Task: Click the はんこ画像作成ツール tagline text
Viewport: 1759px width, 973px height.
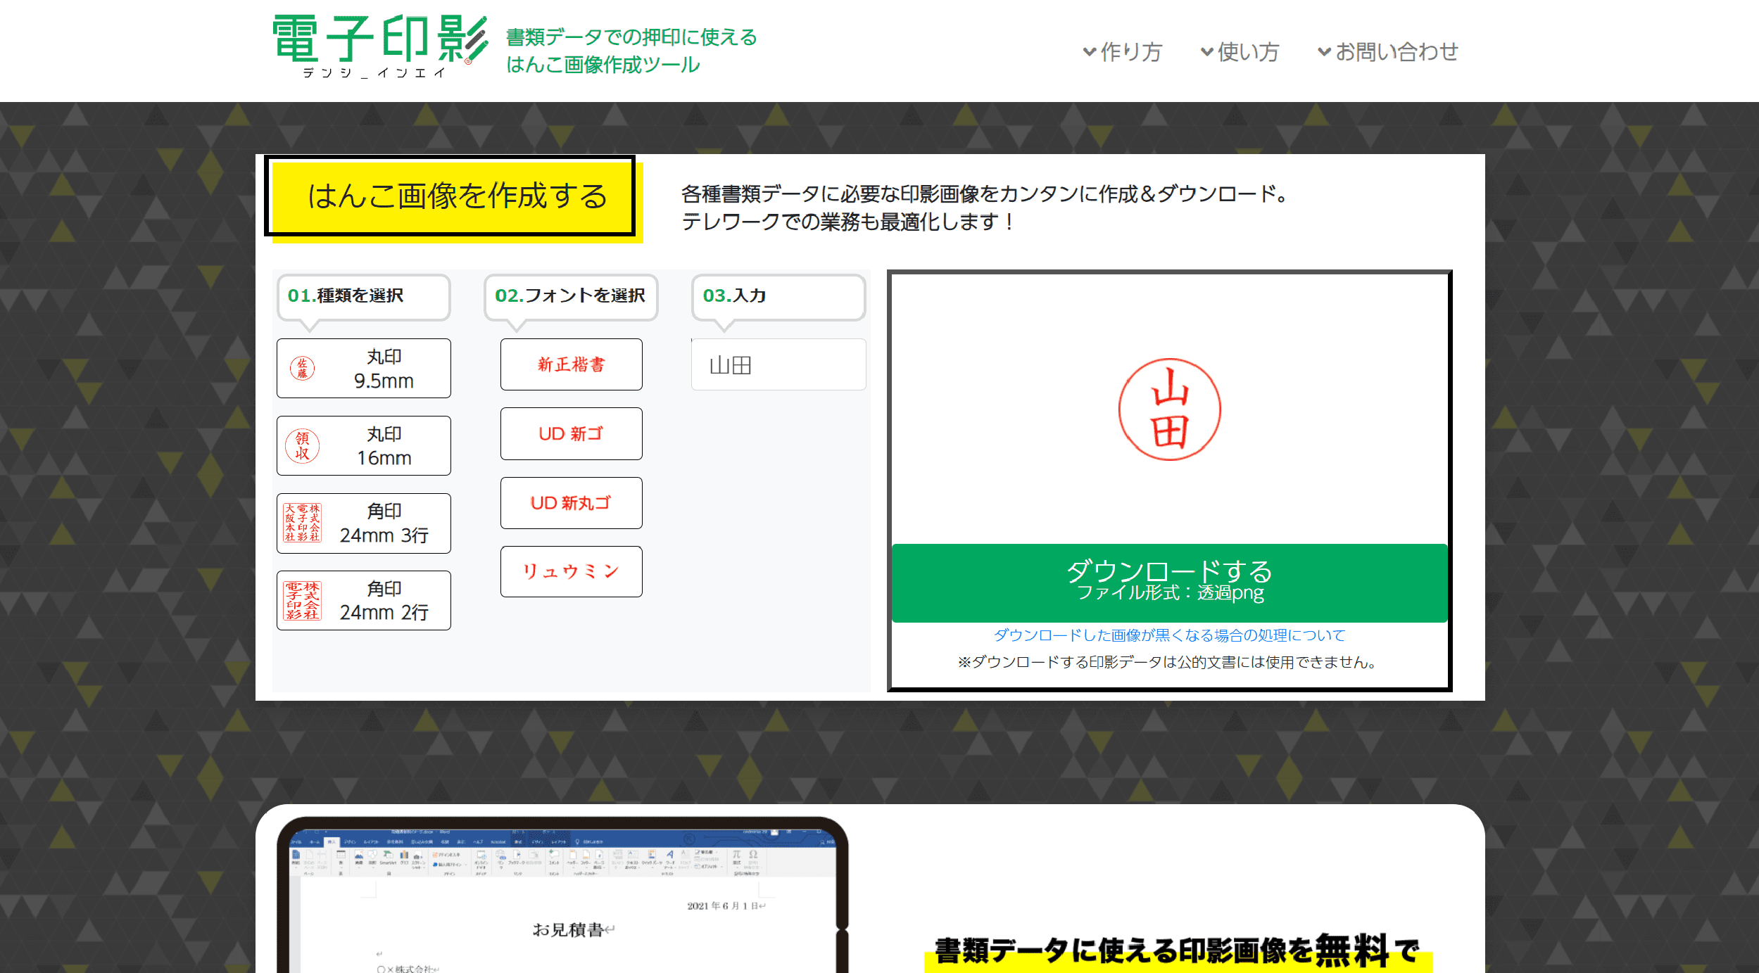Action: click(603, 65)
